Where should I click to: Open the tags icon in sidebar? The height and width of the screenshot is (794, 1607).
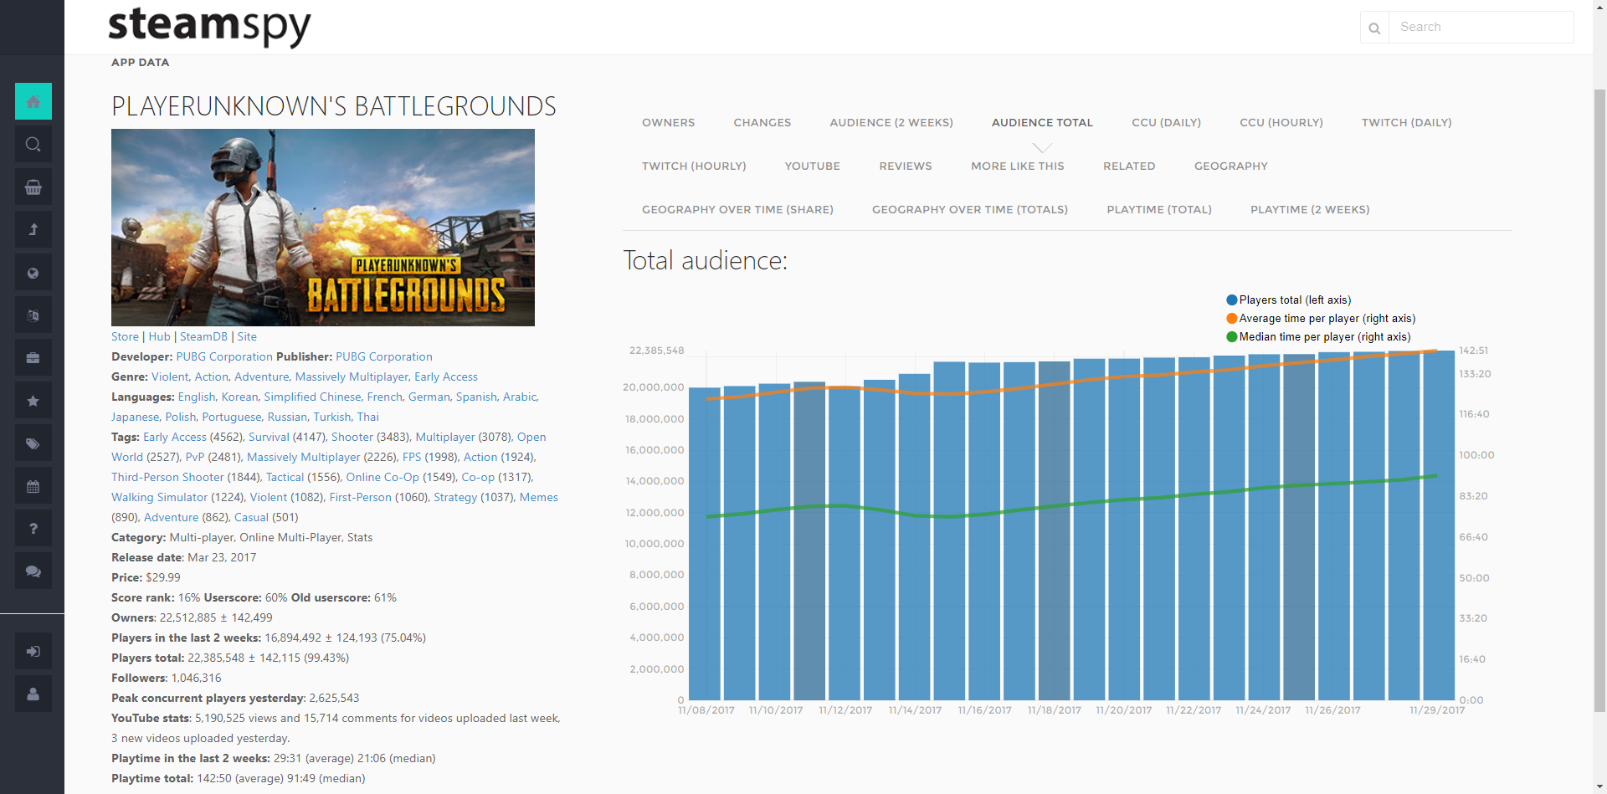click(33, 443)
